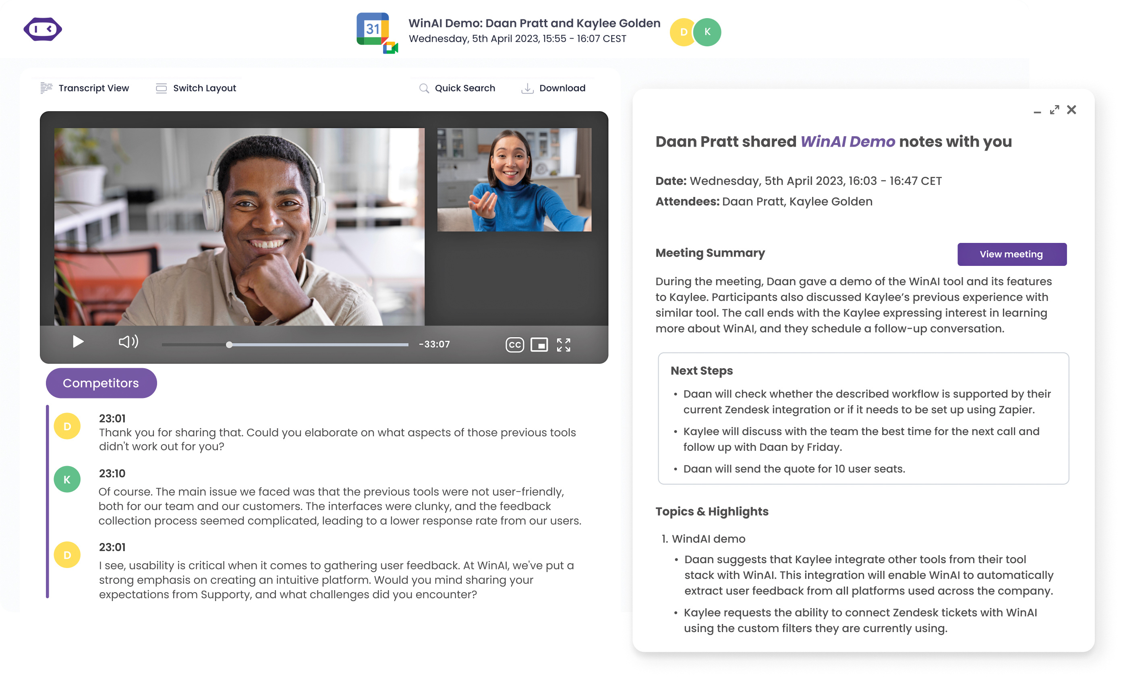Mute the video volume speaker icon
The width and height of the screenshot is (1121, 678).
coord(128,341)
